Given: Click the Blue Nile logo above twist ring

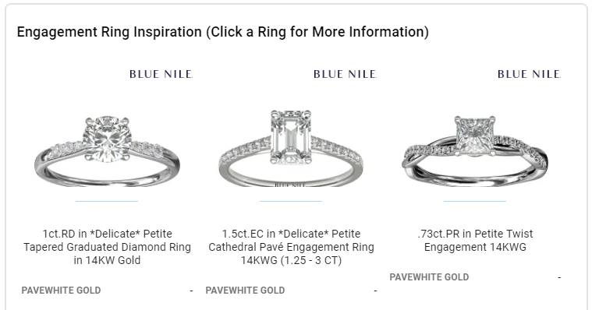Looking at the screenshot, I should (529, 74).
